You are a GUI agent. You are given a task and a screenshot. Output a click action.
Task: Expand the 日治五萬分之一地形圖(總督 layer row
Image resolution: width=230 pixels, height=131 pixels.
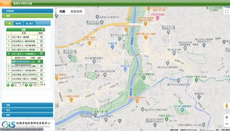[9, 45]
